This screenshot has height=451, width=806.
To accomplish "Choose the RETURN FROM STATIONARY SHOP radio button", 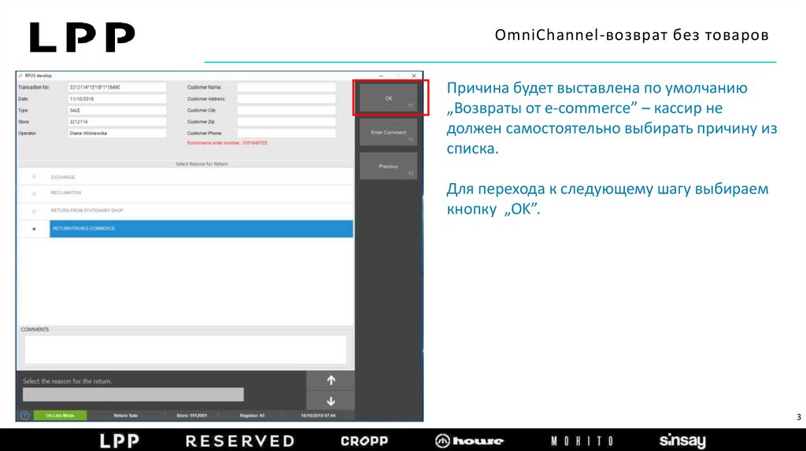I will pyautogui.click(x=34, y=211).
